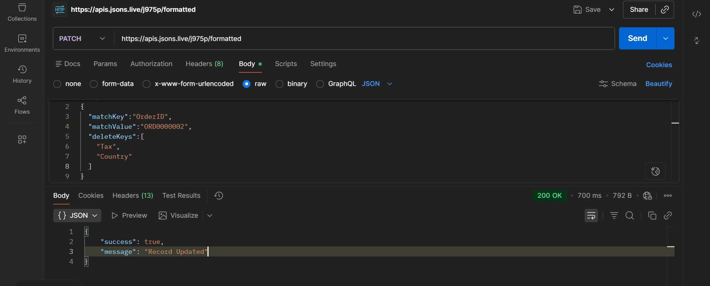Beautify the JSON body
This screenshot has width=710, height=286.
[x=659, y=84]
